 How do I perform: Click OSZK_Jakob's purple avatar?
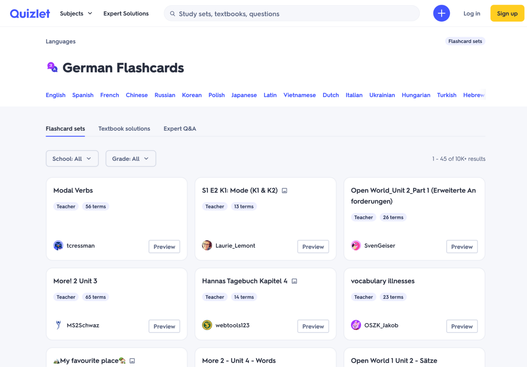(x=356, y=325)
